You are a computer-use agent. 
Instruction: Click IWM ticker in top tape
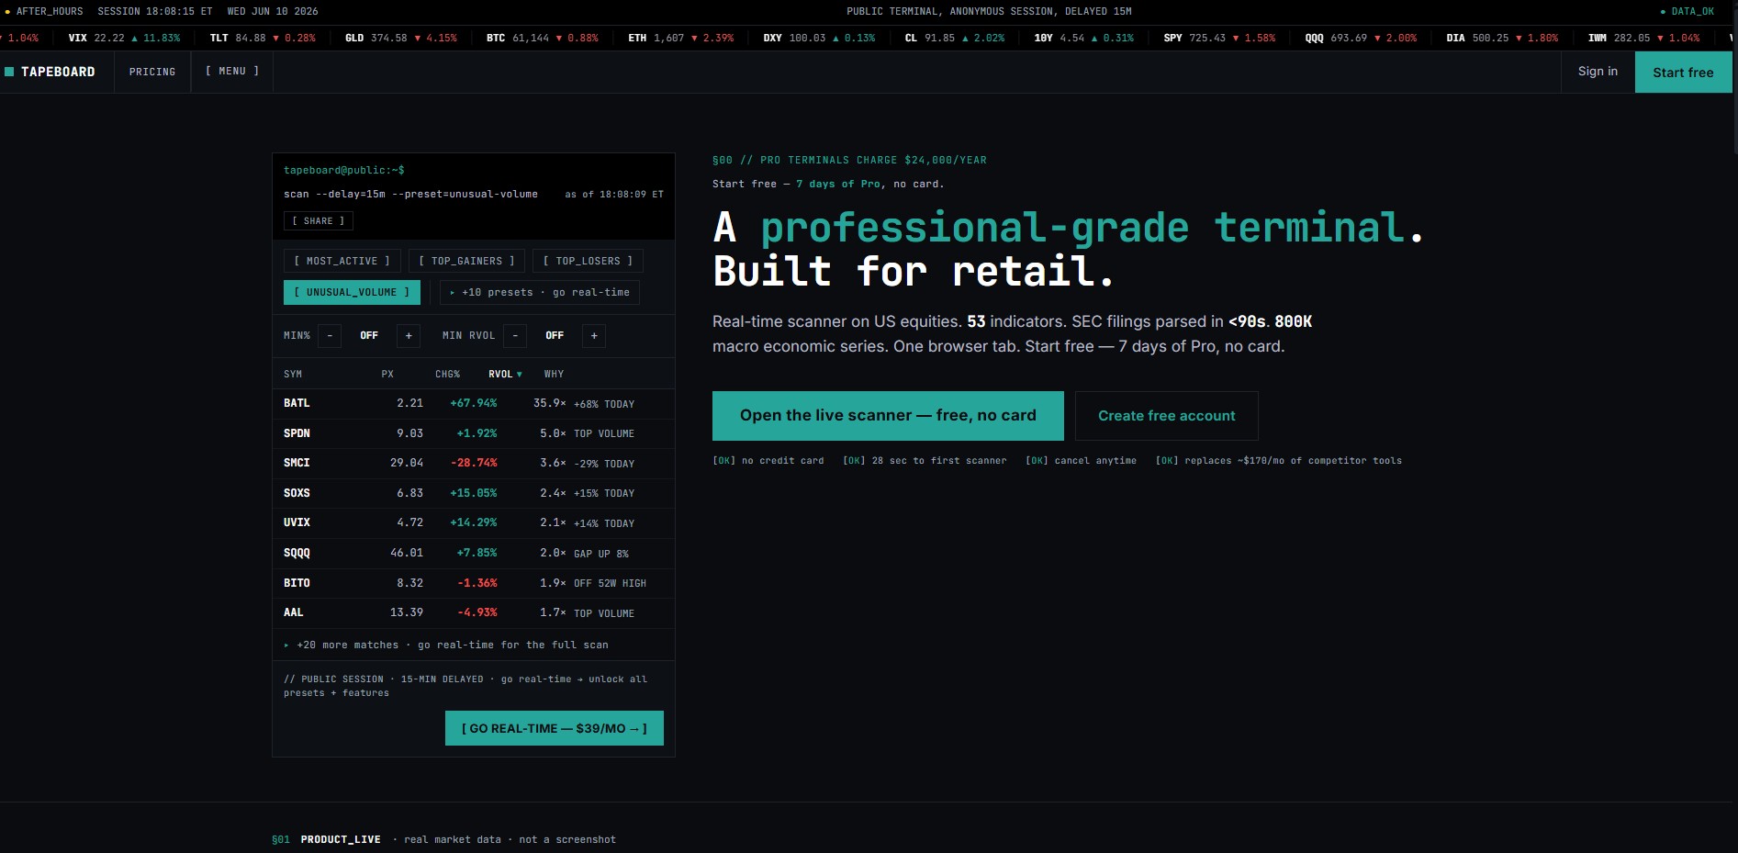pos(1643,39)
